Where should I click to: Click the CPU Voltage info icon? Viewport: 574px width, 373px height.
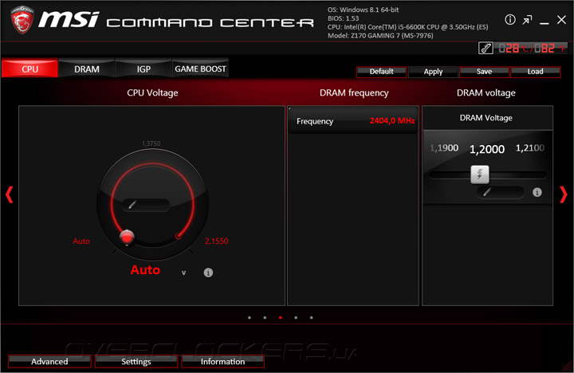[208, 273]
